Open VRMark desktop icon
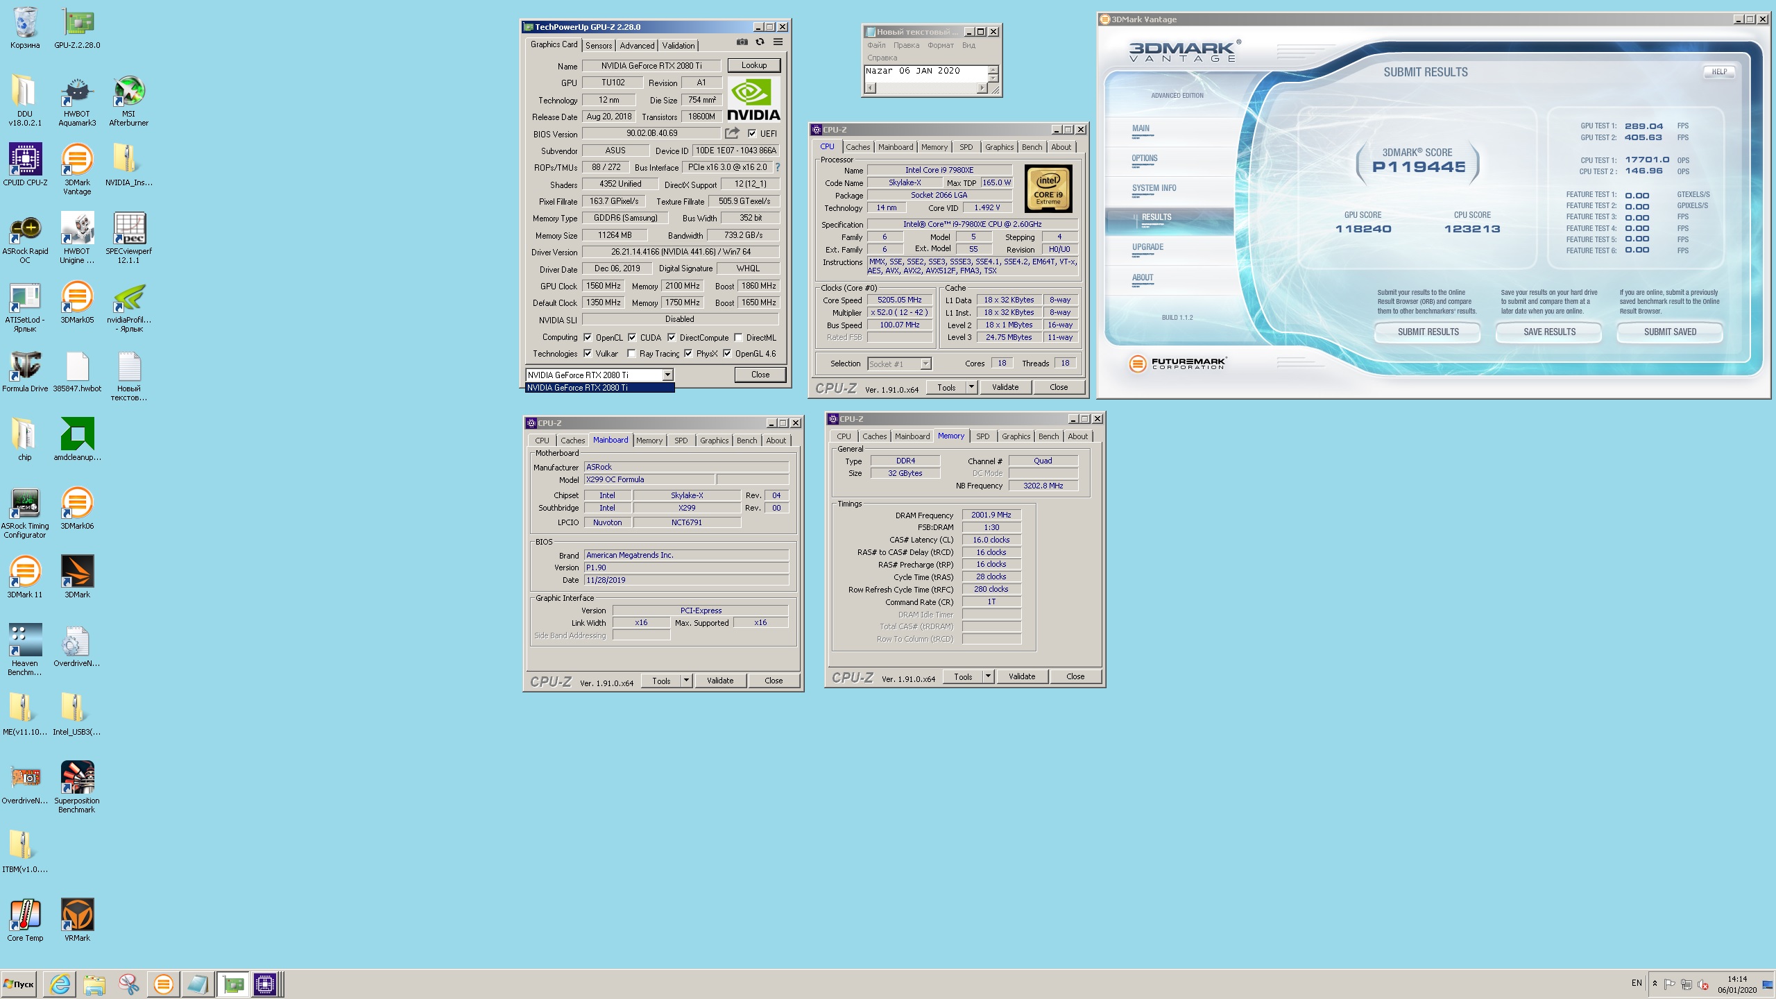The image size is (1776, 999). pyautogui.click(x=77, y=920)
